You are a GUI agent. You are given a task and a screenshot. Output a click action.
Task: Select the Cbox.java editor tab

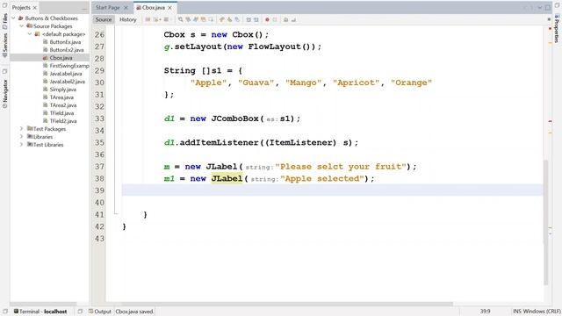[154, 8]
